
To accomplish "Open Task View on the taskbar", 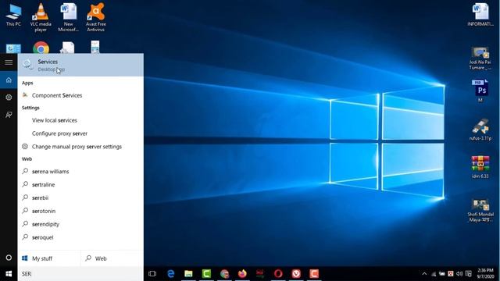I will [x=152, y=274].
